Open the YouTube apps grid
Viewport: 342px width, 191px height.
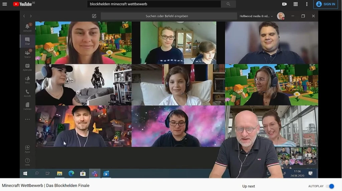point(296,4)
